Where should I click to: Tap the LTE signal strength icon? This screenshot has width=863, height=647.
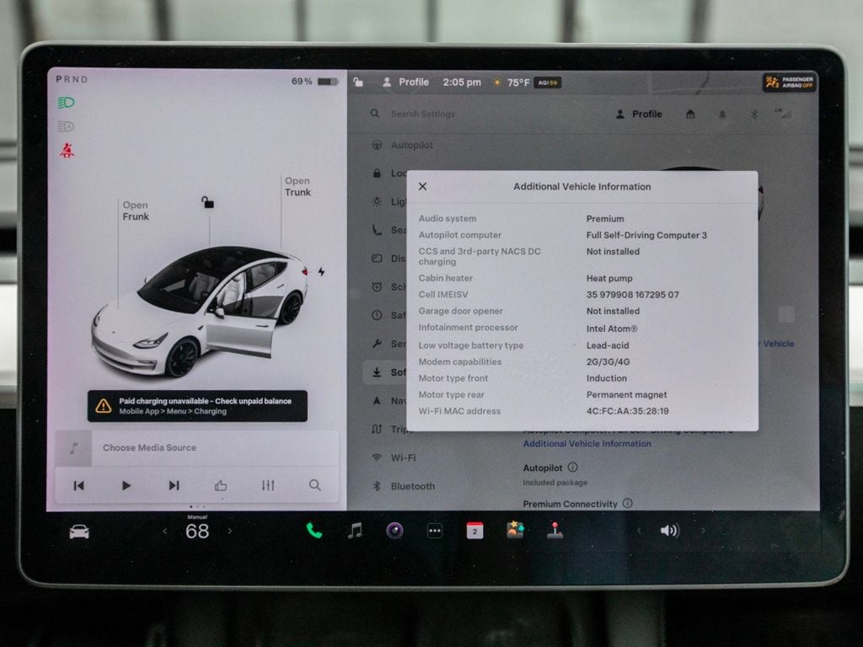pos(783,114)
